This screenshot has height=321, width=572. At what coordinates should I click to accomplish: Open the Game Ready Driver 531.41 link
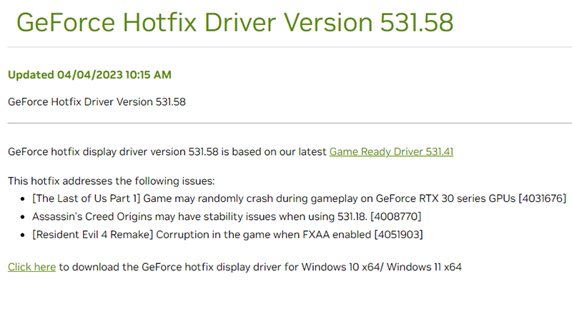tap(391, 151)
